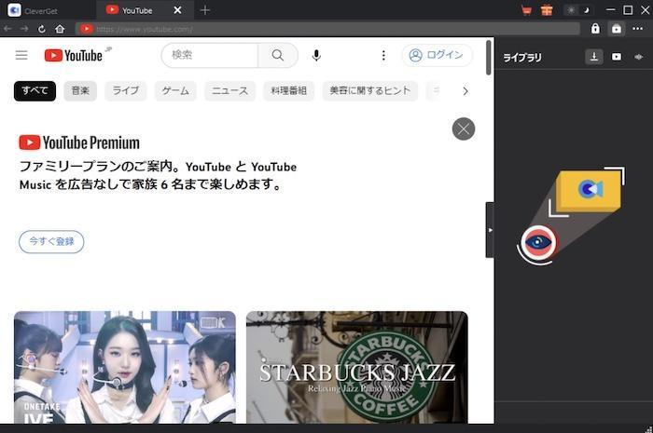The image size is (653, 433).
Task: Open the IVE ONETAKE video thumbnail
Action: [x=125, y=367]
